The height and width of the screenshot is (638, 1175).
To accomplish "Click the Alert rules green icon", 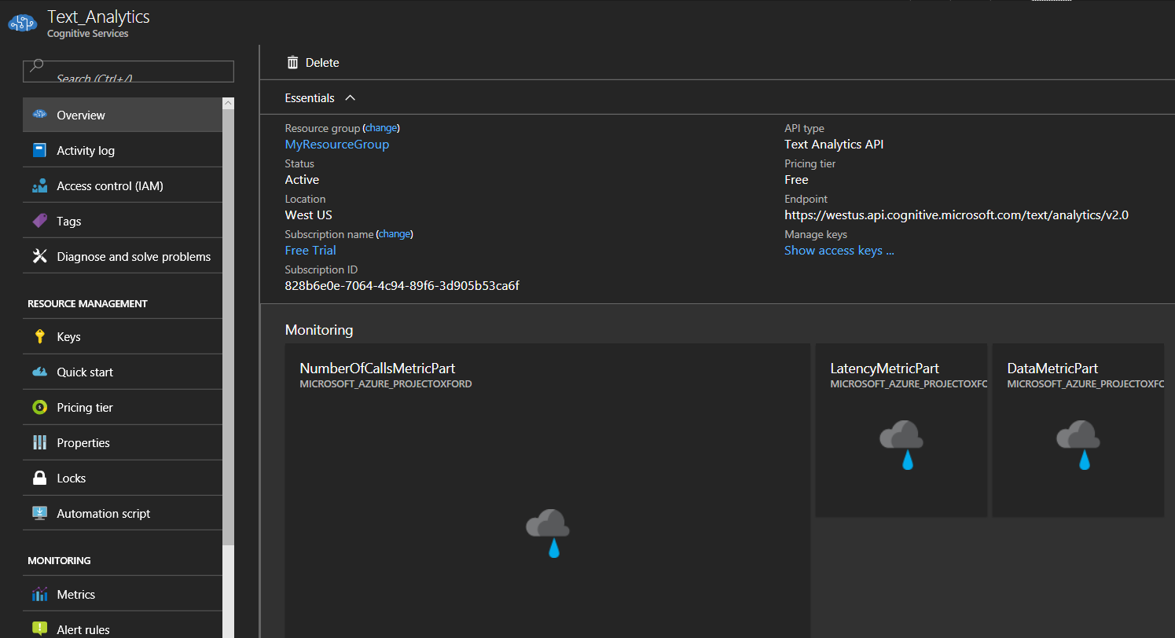I will tap(39, 629).
